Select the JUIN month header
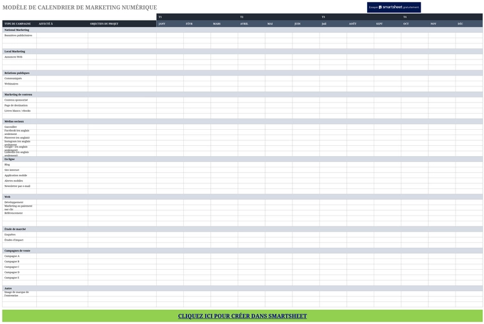 point(306,24)
